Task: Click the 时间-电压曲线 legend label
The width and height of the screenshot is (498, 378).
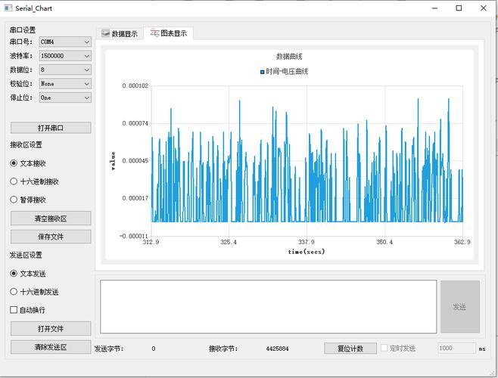Action: 287,72
